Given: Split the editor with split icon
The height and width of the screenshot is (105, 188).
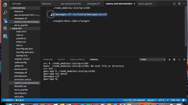Looking at the screenshot, I should [179, 4].
